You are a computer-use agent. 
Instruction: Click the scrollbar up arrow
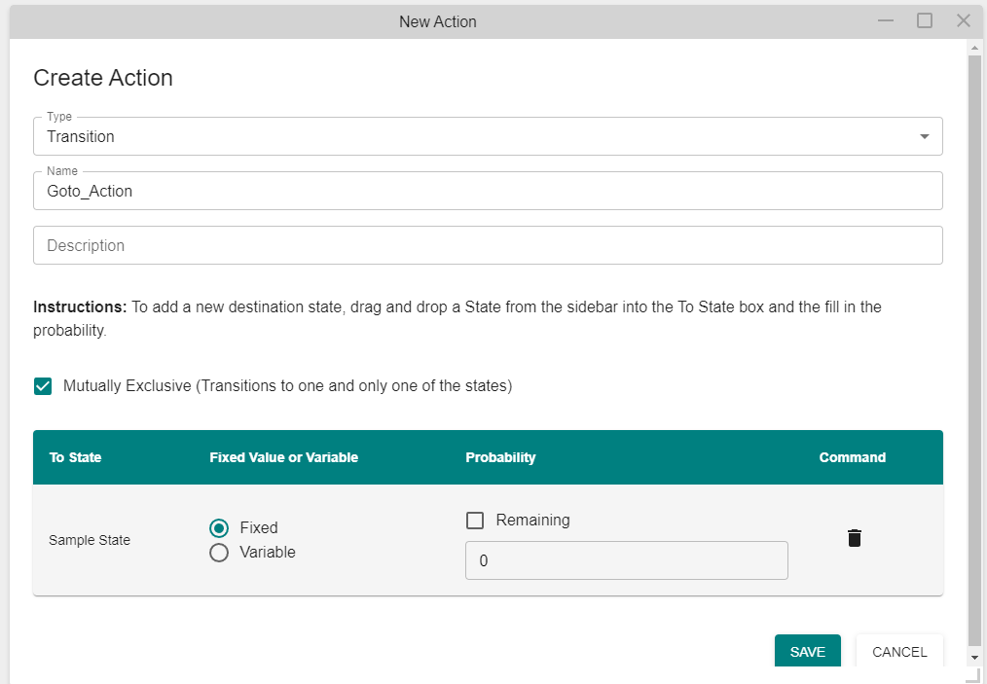[x=975, y=48]
